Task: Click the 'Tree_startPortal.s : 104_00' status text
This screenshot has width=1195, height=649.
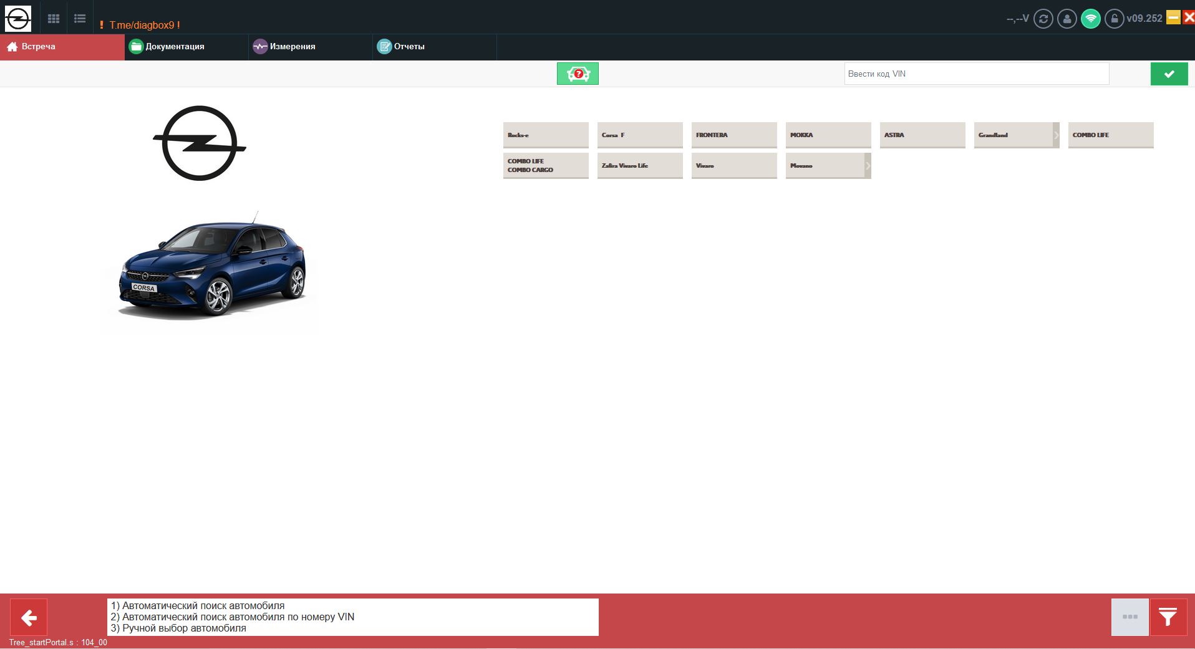Action: tap(58, 643)
